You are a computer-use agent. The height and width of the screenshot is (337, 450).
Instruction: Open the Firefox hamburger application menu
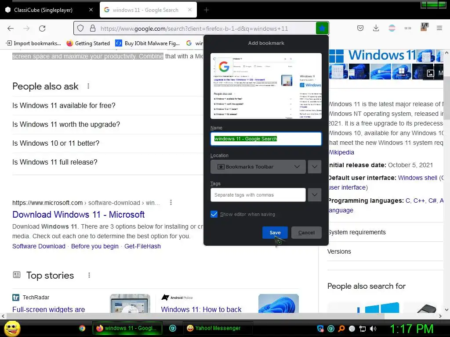(439, 28)
